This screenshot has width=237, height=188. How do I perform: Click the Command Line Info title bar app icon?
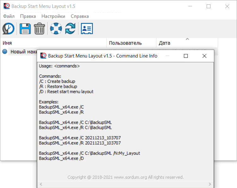(43, 56)
